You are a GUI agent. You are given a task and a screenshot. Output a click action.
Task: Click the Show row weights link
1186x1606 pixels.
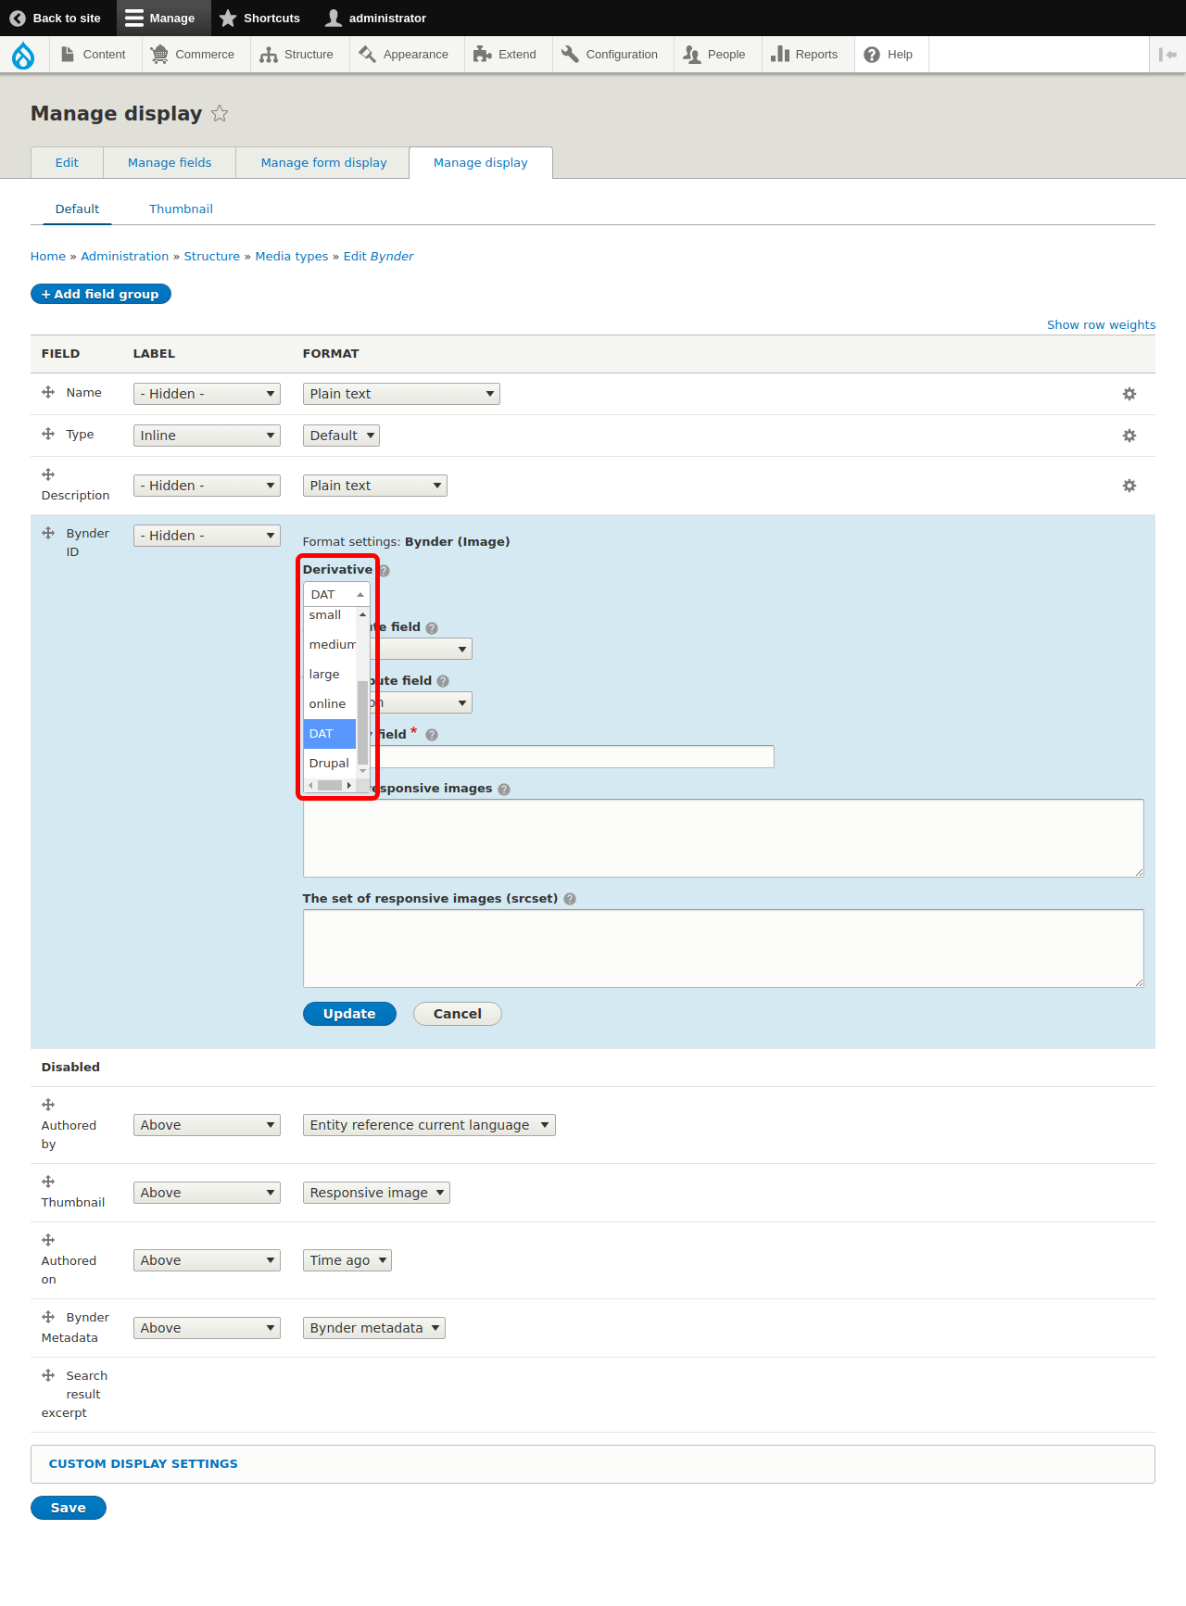pos(1101,325)
